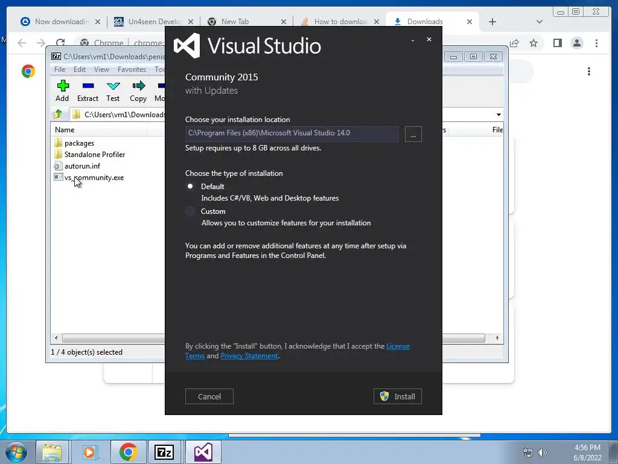Open the Downloads page more-actions menu

pos(589,71)
